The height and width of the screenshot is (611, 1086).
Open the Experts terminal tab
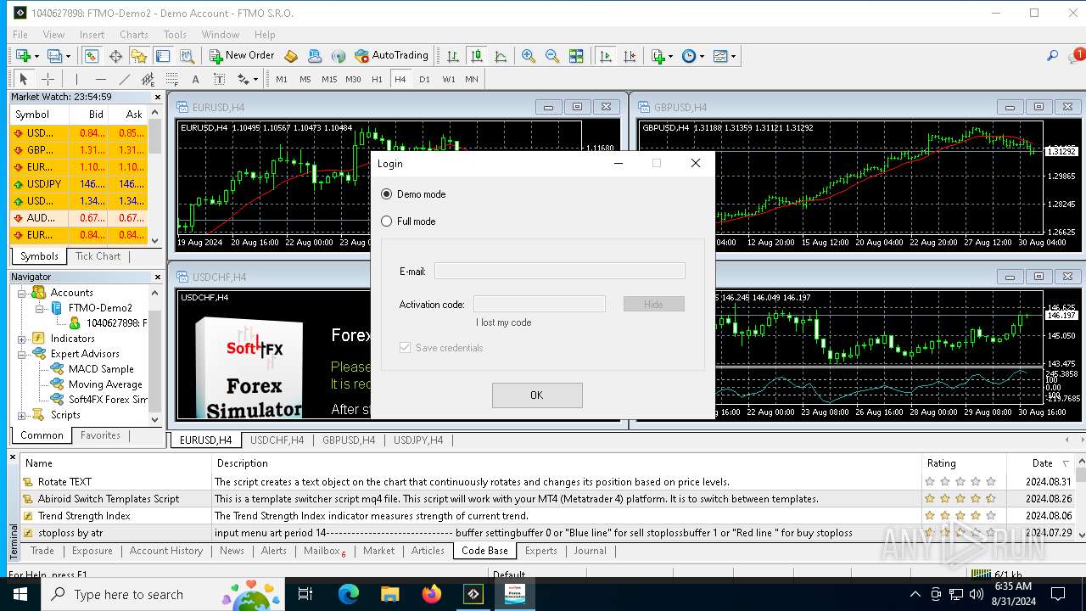tap(541, 551)
